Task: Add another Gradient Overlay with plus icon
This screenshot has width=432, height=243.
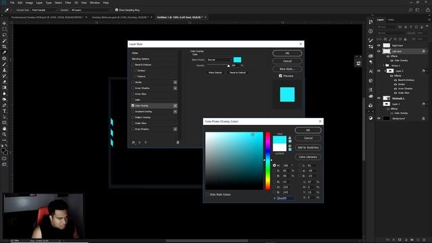Action: tap(175, 111)
